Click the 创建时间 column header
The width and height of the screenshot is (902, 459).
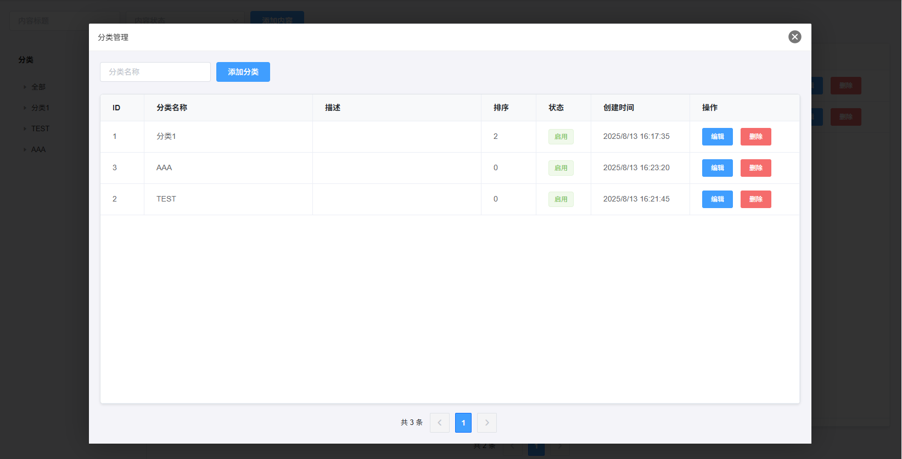tap(618, 108)
